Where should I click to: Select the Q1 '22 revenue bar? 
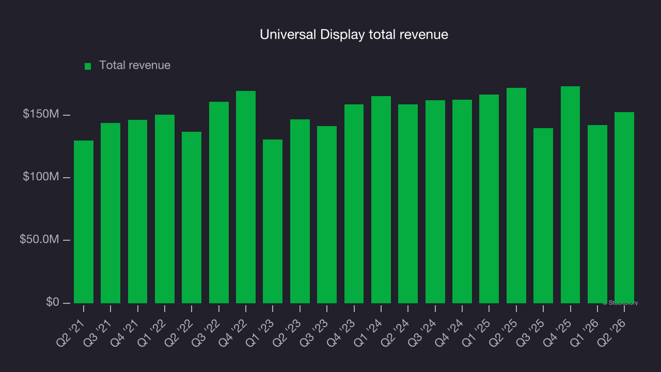(x=165, y=209)
